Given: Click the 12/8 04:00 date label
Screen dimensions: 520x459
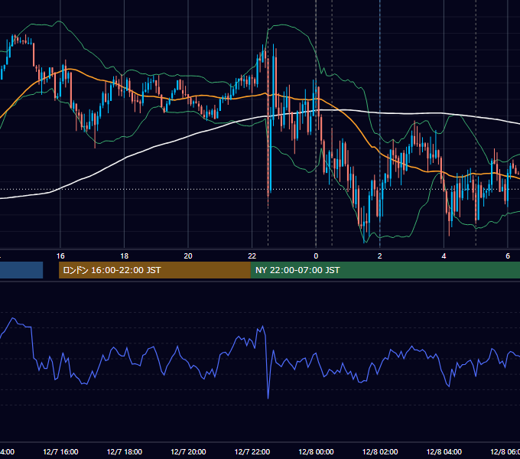Looking at the screenshot, I should point(444,451).
